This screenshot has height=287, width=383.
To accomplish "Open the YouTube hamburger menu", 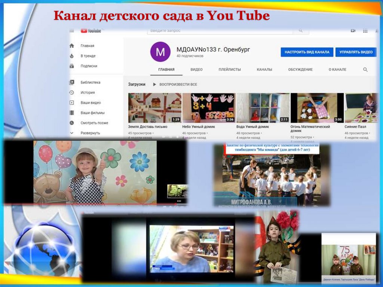I will [71, 31].
